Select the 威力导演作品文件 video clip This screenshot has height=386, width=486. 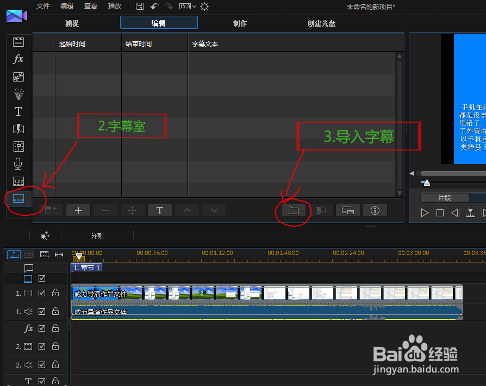267,292
